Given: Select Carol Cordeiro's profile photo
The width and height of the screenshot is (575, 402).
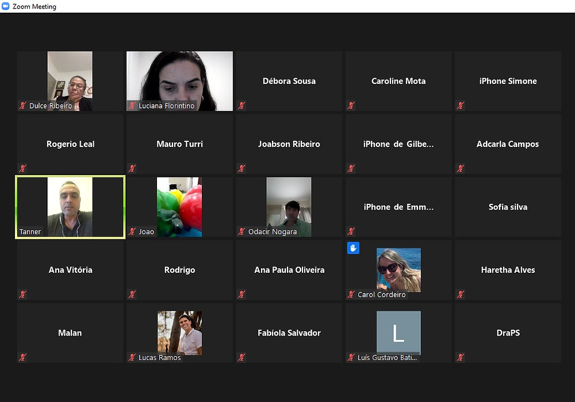Looking at the screenshot, I should 398,270.
